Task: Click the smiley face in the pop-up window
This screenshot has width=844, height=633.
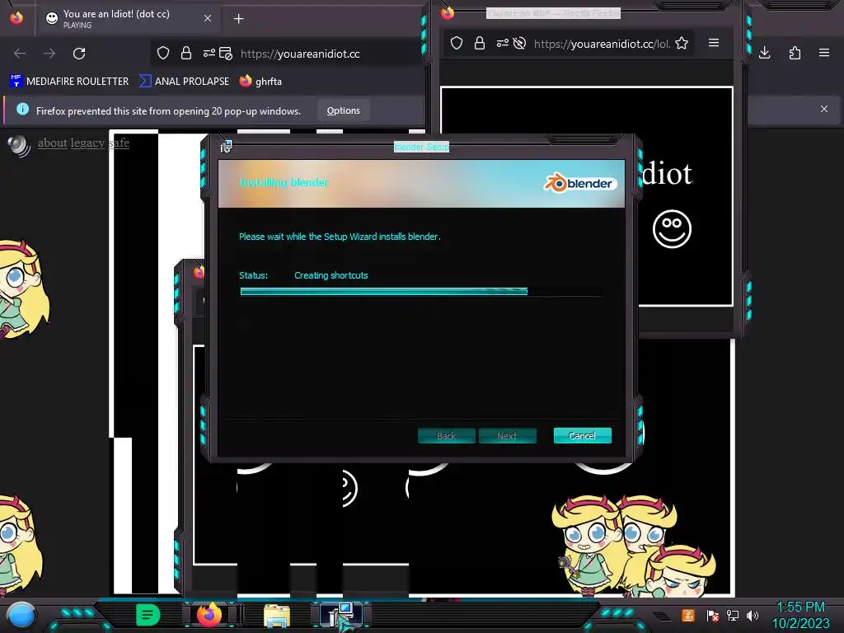Action: click(x=672, y=229)
